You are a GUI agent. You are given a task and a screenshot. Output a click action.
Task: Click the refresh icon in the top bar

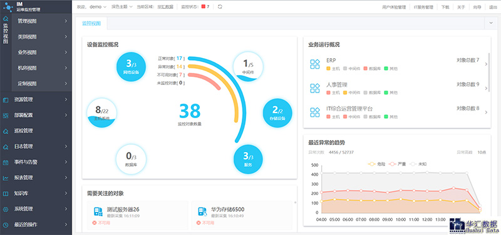coord(220,7)
